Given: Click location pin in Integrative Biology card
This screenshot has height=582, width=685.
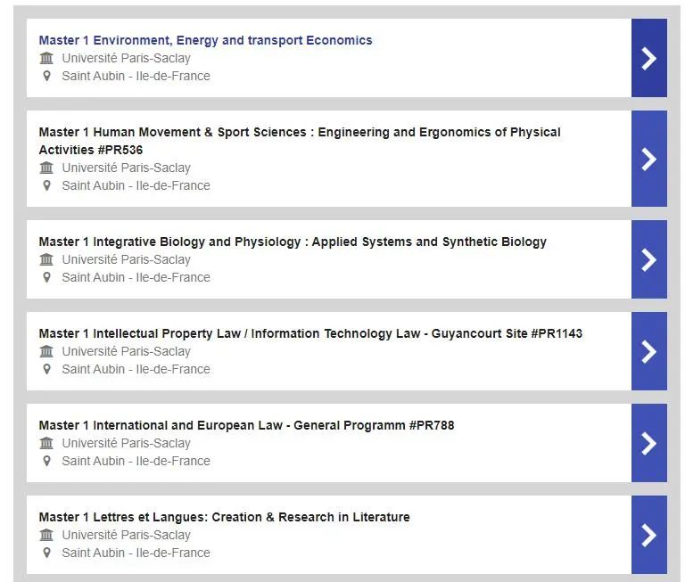Looking at the screenshot, I should [x=46, y=277].
